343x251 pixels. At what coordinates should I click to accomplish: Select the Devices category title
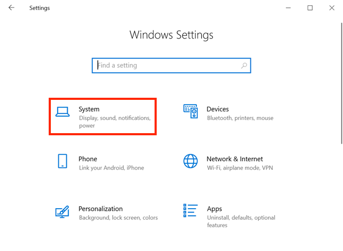pos(218,109)
